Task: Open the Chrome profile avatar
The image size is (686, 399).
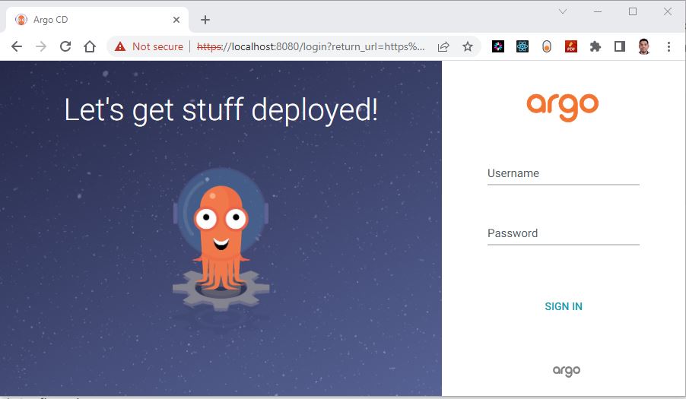Action: coord(643,46)
